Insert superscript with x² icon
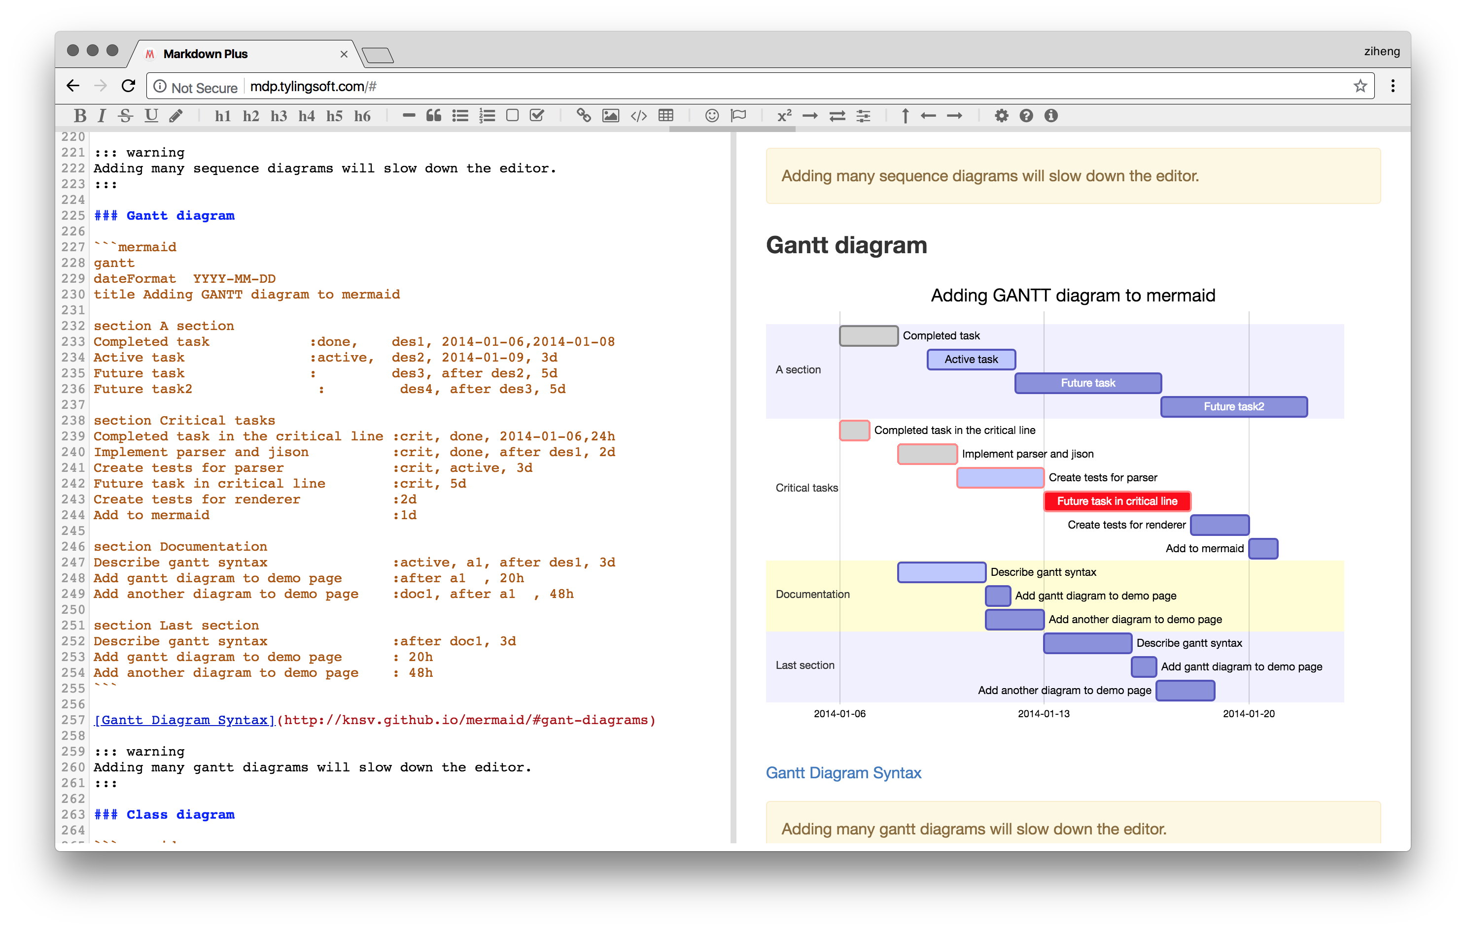Image resolution: width=1466 pixels, height=930 pixels. pos(784,116)
